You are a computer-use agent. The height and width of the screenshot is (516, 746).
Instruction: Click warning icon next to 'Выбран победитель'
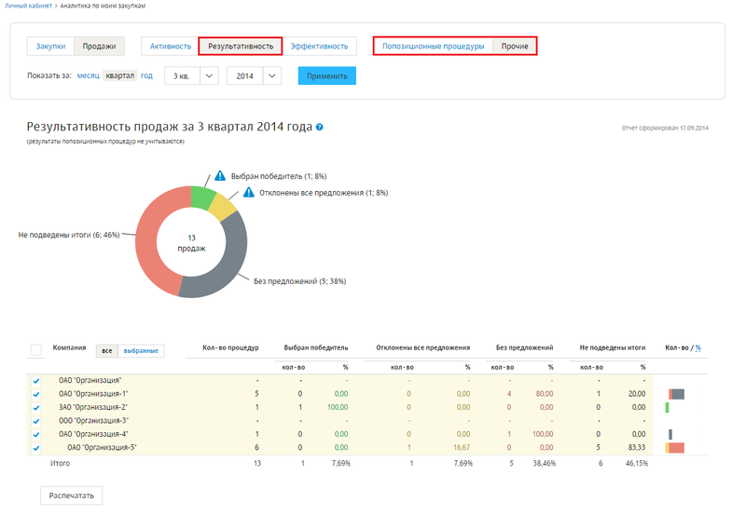(x=220, y=175)
